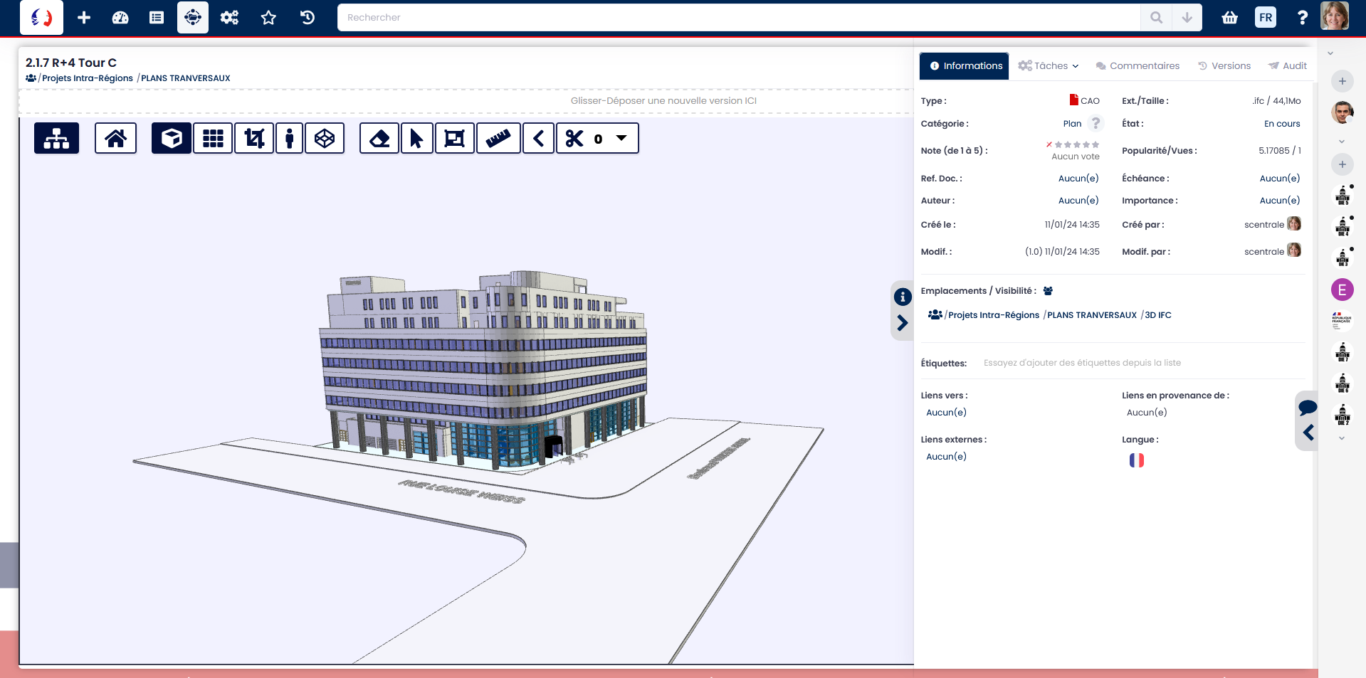Screen dimensions: 1366x678
Task: Toggle the 3D solid cube view
Action: pyautogui.click(x=171, y=138)
